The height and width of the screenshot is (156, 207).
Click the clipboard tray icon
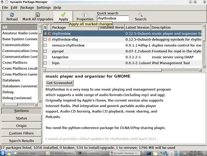[x=155, y=153]
